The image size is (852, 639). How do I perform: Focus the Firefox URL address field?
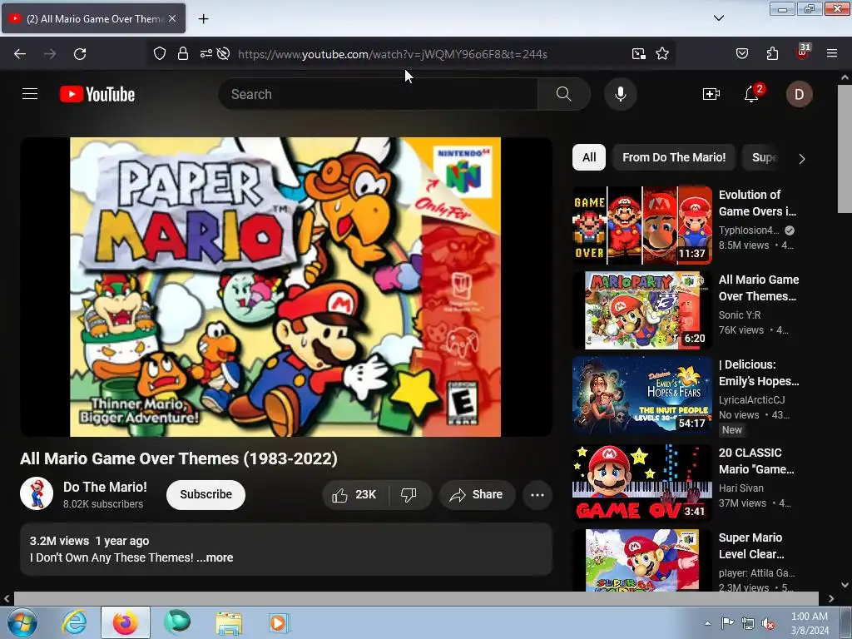pos(393,54)
